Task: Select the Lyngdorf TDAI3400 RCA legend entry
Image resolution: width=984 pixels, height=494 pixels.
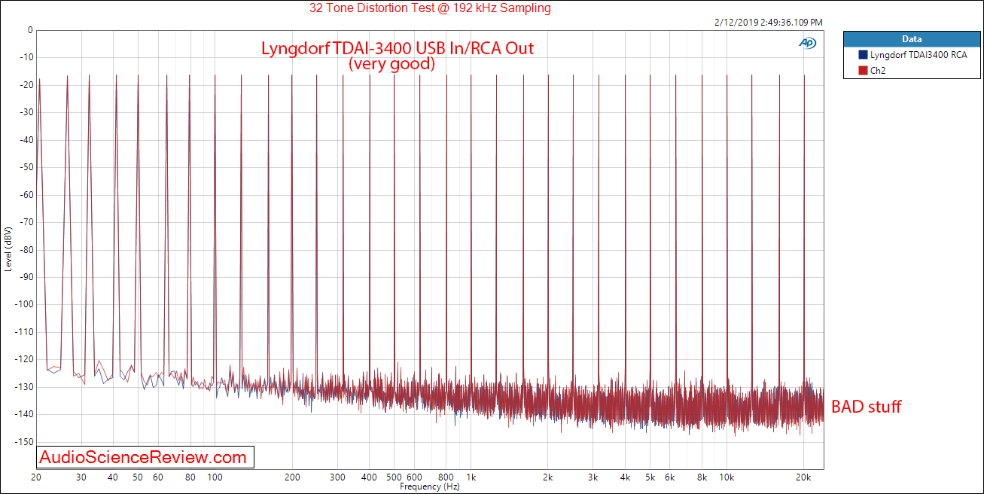Action: click(919, 55)
